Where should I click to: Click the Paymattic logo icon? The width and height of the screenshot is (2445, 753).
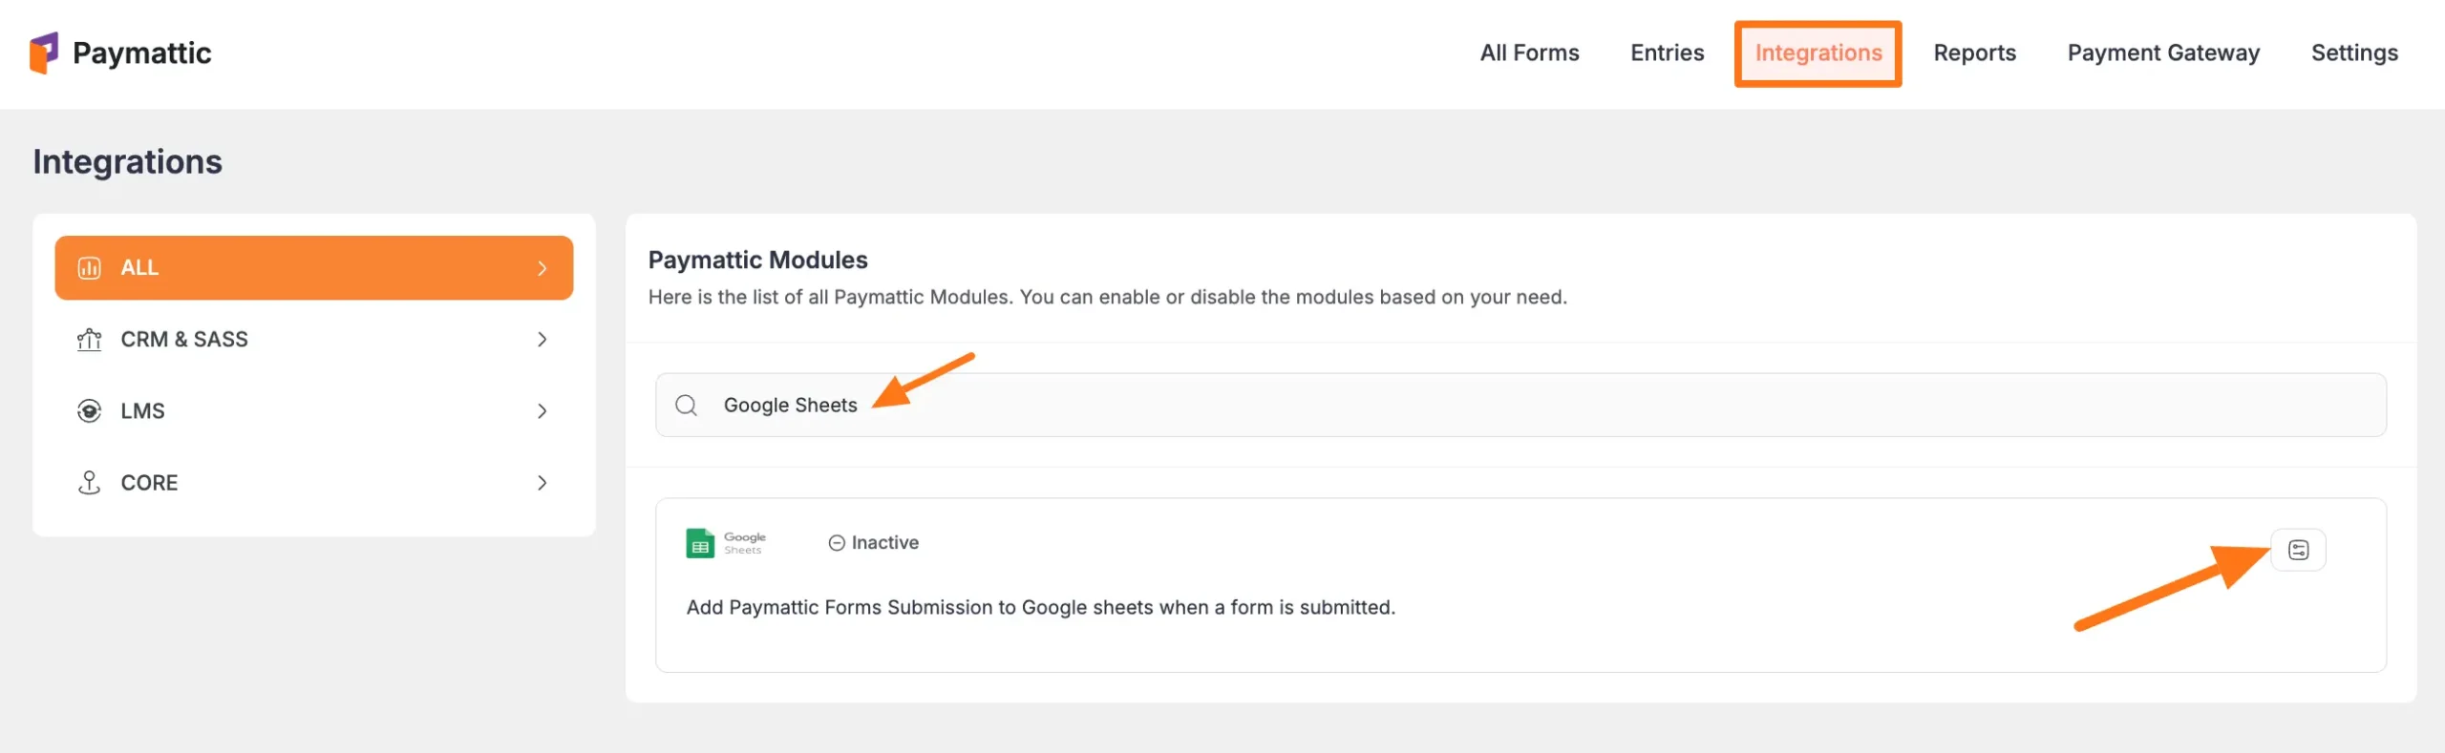[44, 52]
